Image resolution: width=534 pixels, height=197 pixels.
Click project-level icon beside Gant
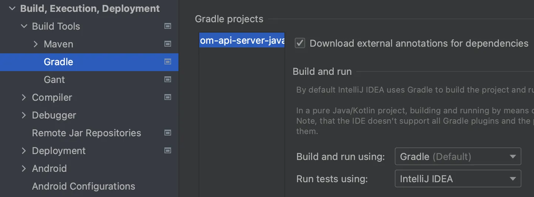(x=168, y=80)
